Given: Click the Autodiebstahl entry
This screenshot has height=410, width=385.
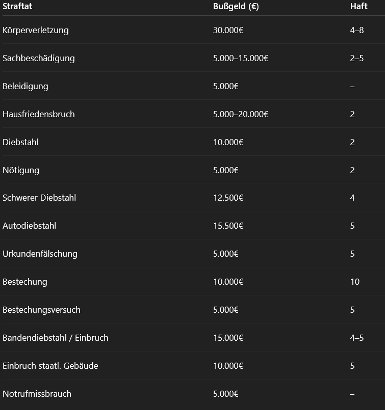Looking at the screenshot, I should 29,226.
